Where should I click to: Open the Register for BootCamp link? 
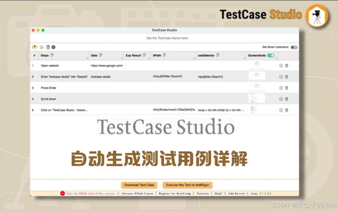point(175,193)
